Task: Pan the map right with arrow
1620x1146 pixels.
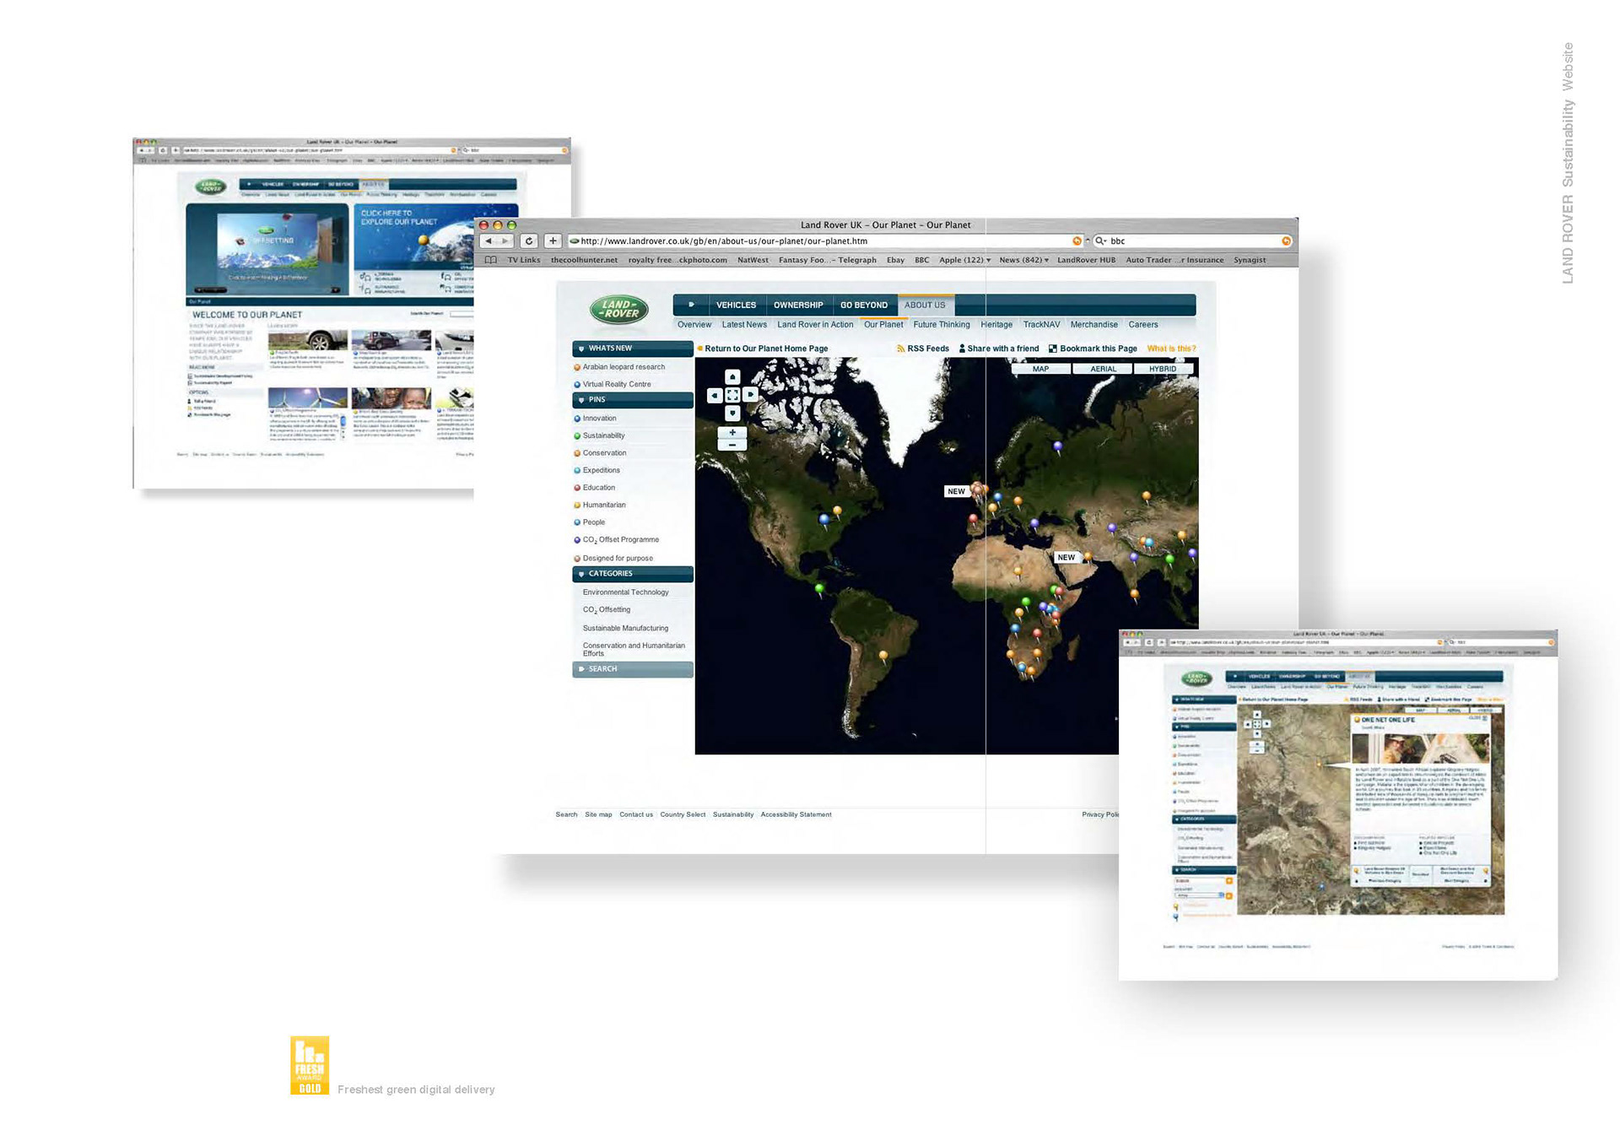Action: (750, 395)
